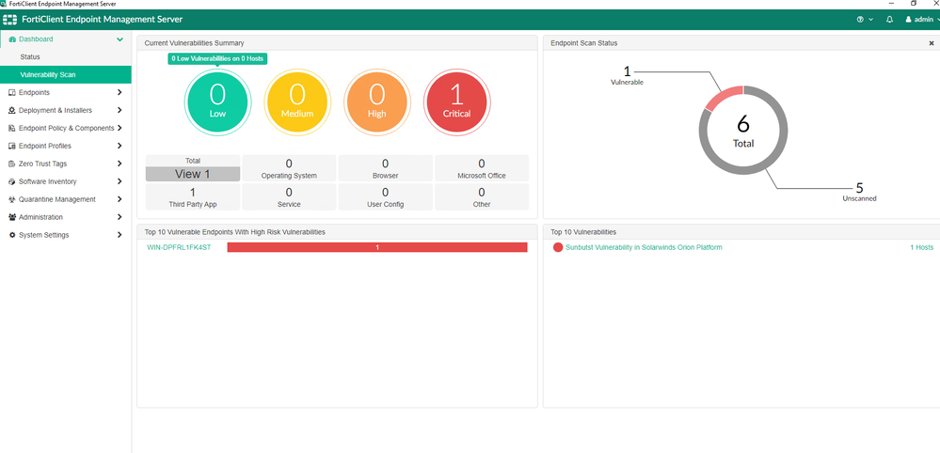
Task: Click Deployment & Installers sidebar icon
Action: [x=12, y=111]
